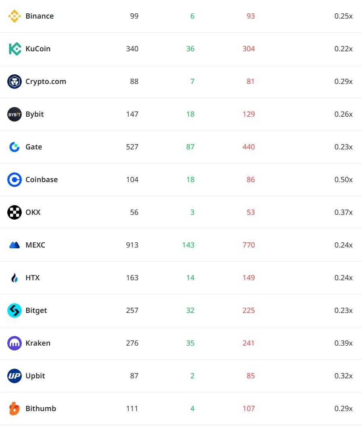Click the Bybit logo icon
The height and width of the screenshot is (426, 362).
pyautogui.click(x=15, y=114)
